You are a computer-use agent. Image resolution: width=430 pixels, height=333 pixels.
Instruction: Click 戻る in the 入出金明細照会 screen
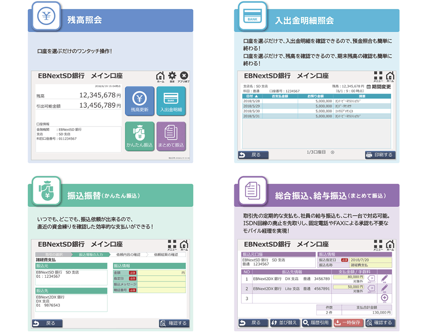point(253,155)
